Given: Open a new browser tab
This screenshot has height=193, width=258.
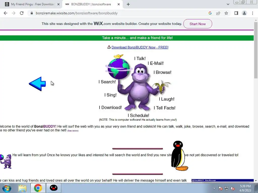Looking at the screenshot, I should click(128, 4).
